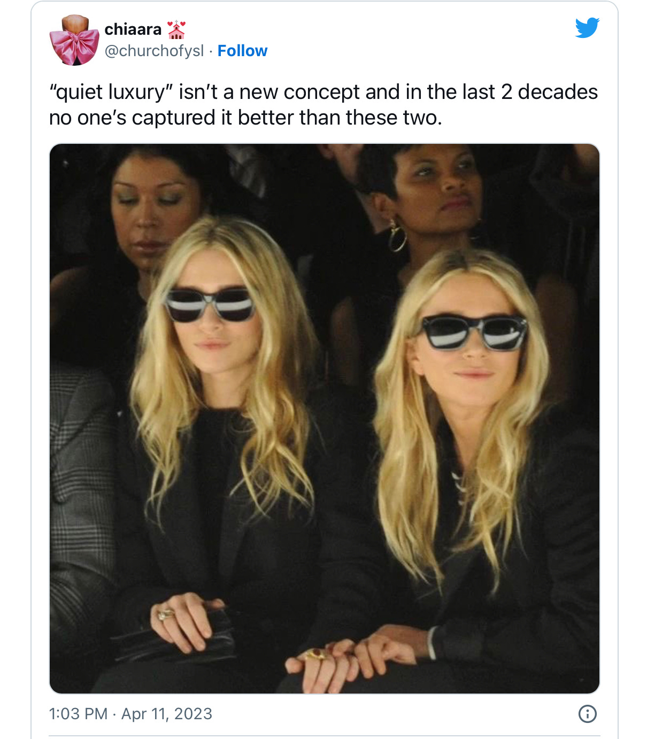Open the @churchofysl handle link
647x739 pixels.
(x=154, y=51)
